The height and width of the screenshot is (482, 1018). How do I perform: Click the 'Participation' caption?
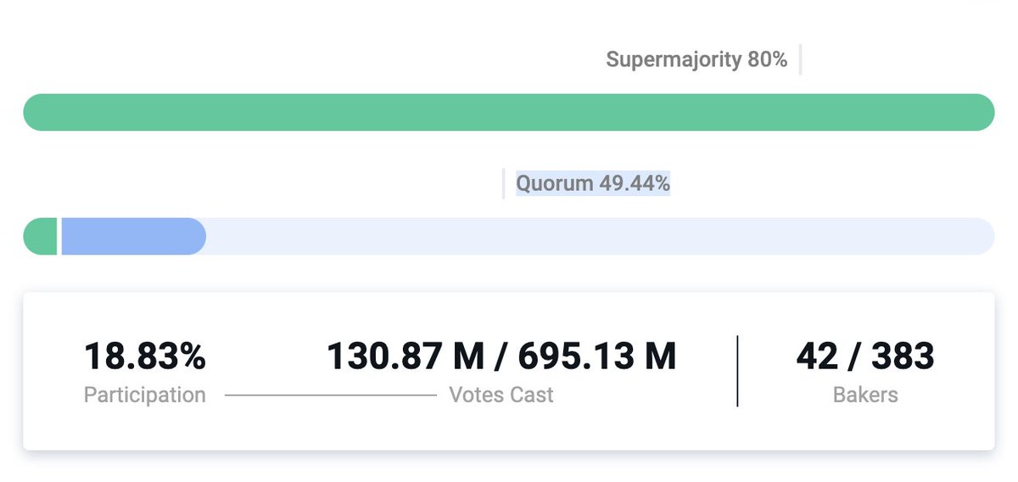click(x=144, y=395)
